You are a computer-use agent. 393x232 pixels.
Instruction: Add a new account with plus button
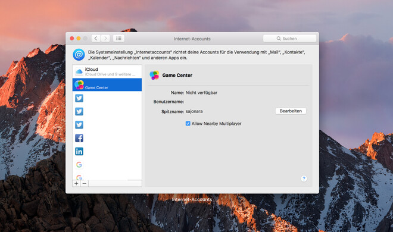[x=76, y=183]
